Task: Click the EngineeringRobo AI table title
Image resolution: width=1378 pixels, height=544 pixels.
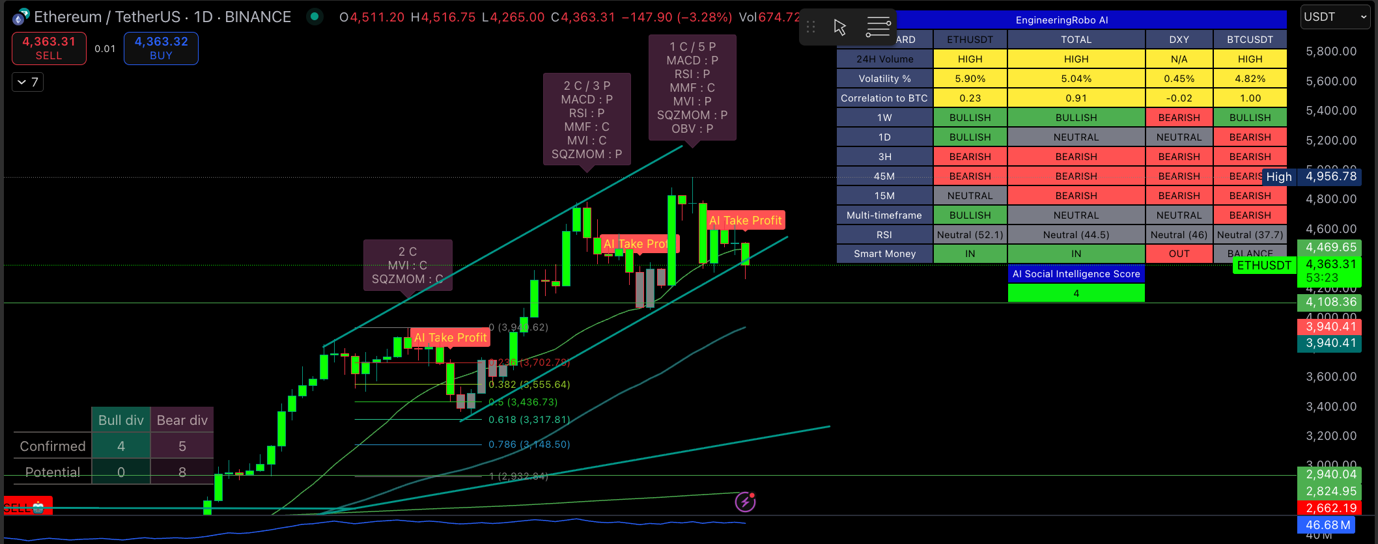Action: click(x=1062, y=20)
